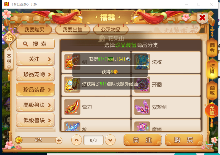Click the gold coin currency icon
The width and height of the screenshot is (220, 155).
[19, 140]
